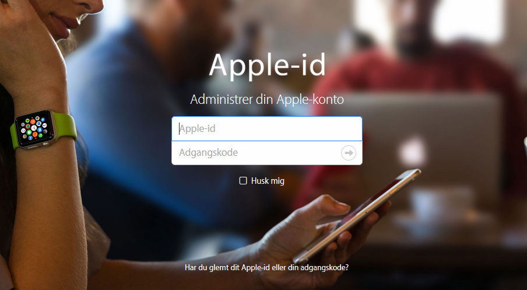The height and width of the screenshot is (290, 527).
Task: Click the large "Apple-id" heading
Action: pyautogui.click(x=268, y=65)
